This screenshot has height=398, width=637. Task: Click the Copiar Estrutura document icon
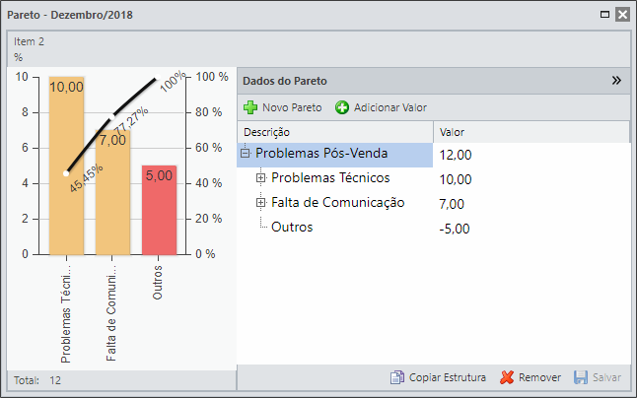[x=397, y=377]
